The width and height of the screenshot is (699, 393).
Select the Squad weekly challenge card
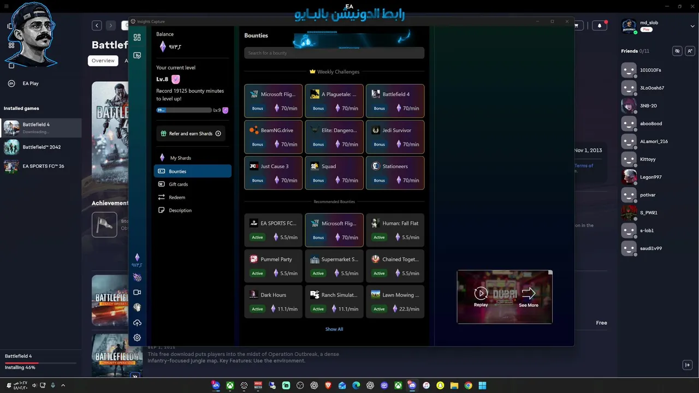(x=334, y=173)
